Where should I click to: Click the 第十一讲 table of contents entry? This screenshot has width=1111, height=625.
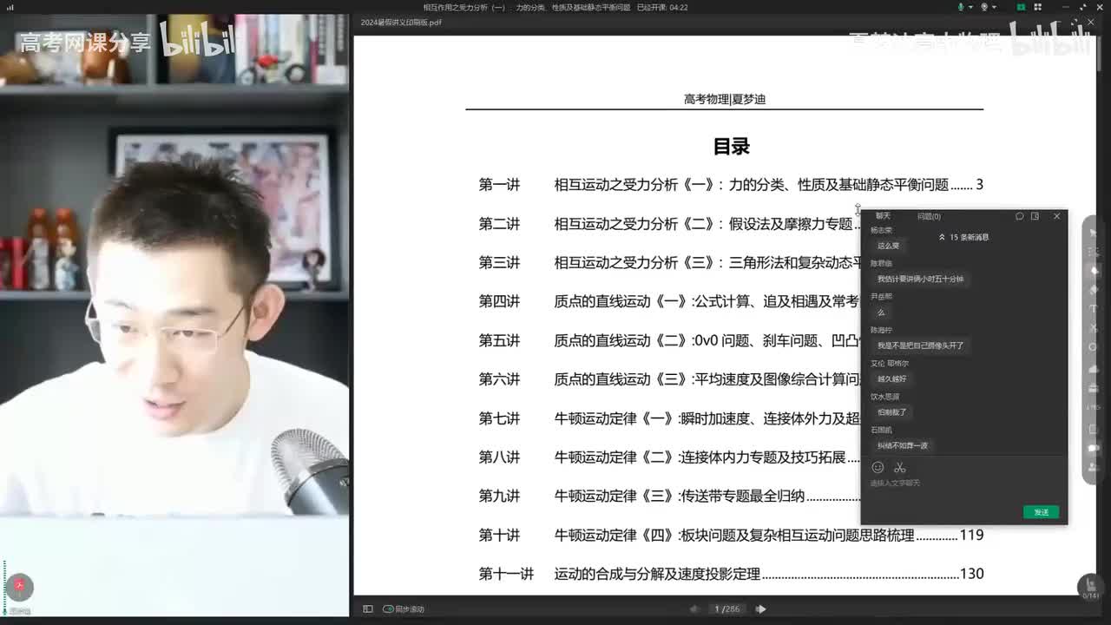[x=731, y=574]
